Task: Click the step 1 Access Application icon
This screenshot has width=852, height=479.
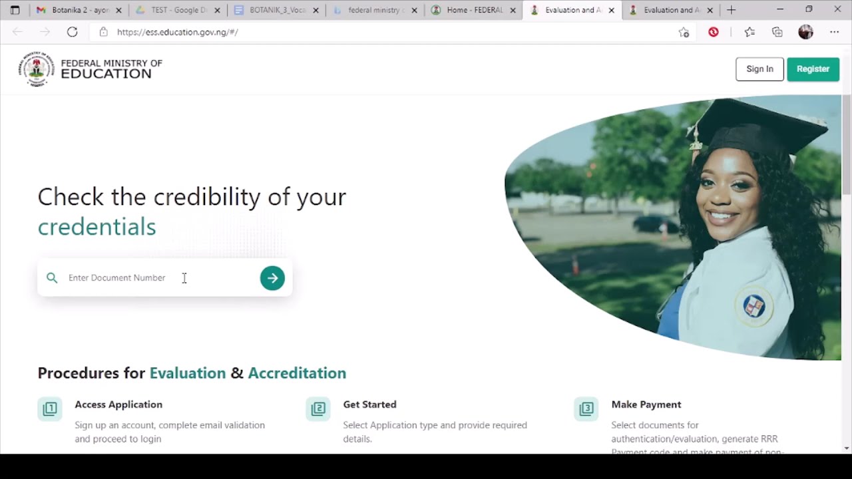Action: 50,408
